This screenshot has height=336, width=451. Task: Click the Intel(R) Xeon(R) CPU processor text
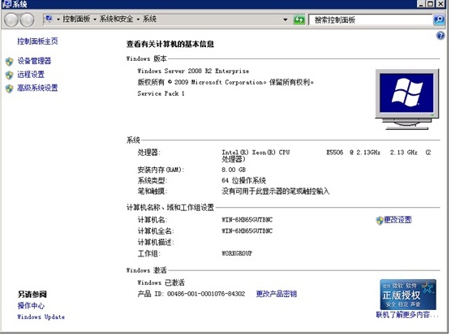click(256, 153)
